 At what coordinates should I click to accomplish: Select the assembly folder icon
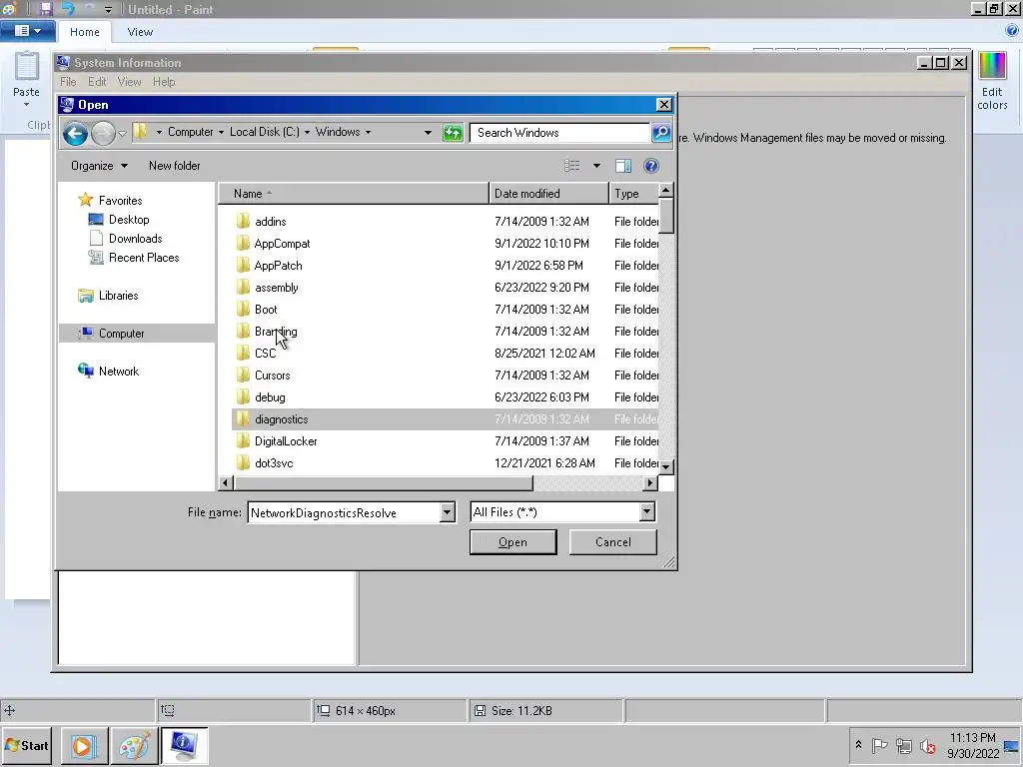pos(243,287)
